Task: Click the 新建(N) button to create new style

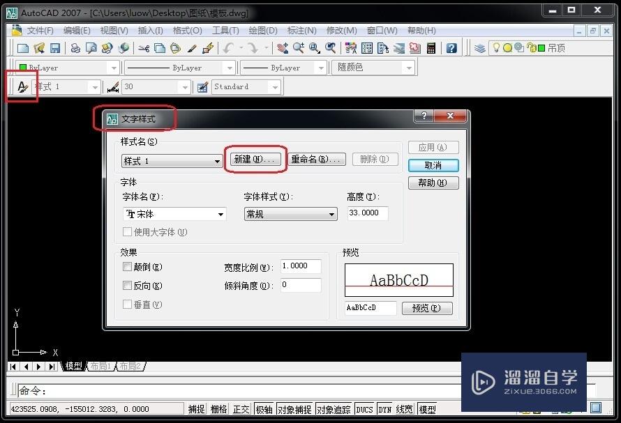Action: coord(255,159)
